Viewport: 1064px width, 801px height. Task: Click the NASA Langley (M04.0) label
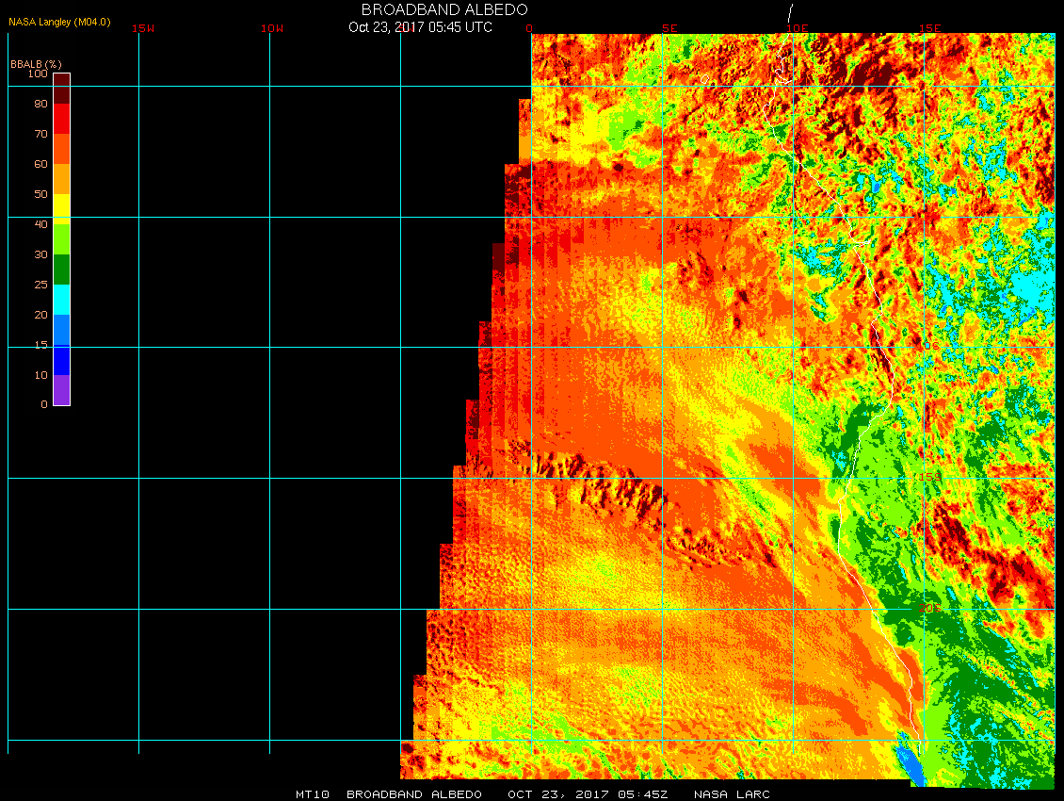59,22
